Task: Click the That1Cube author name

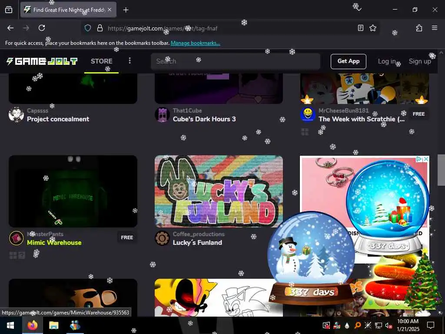Action: tap(187, 110)
